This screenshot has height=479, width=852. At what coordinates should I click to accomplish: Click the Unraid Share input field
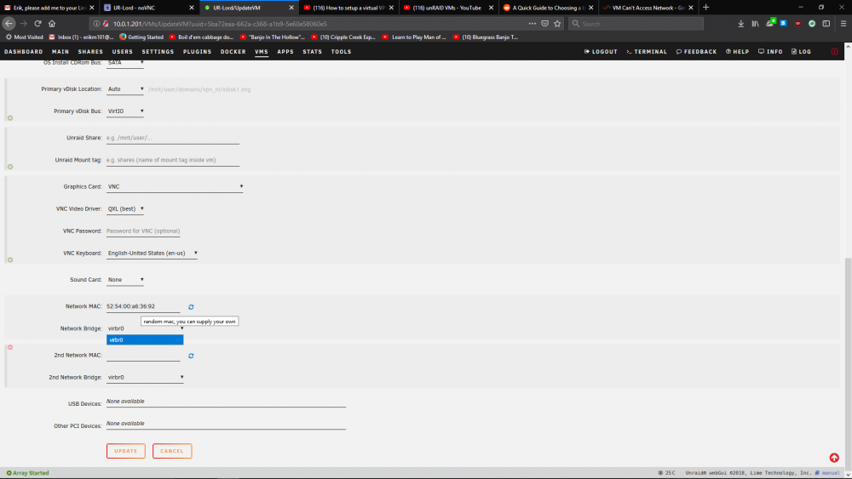coord(173,138)
